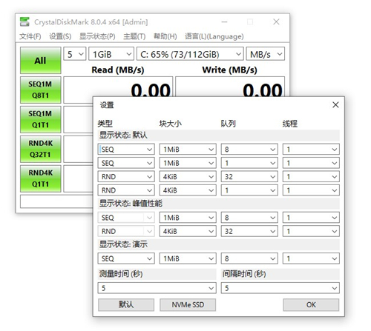Open the 语言(L)(Language) menu
Viewport: 371px width, 331px height.
tap(214, 36)
